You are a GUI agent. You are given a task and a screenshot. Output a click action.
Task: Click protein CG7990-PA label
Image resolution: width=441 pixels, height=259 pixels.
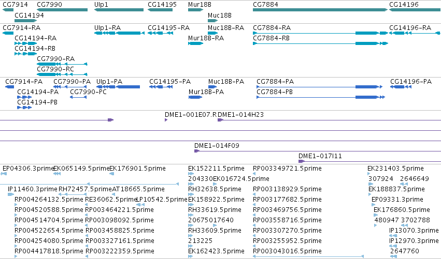coord(72,82)
